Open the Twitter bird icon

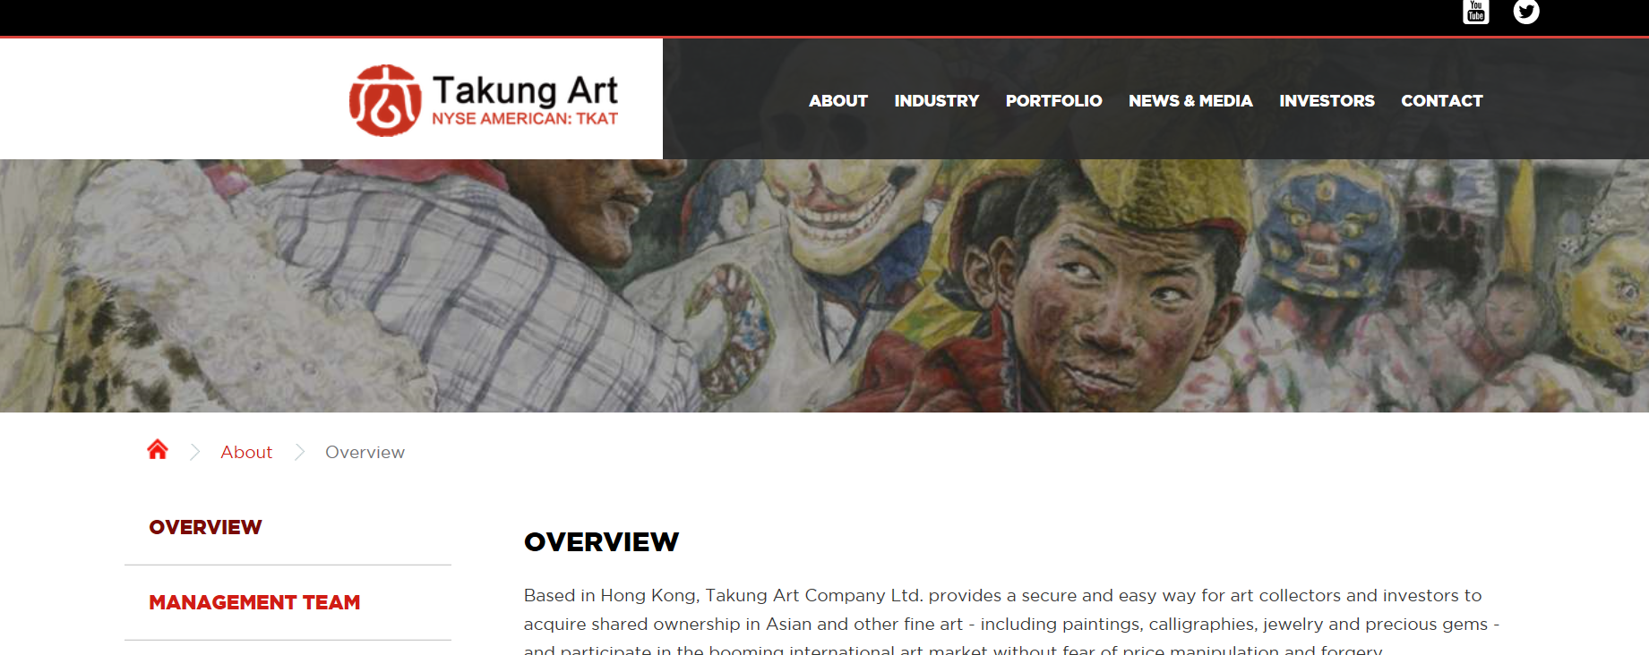1526,12
